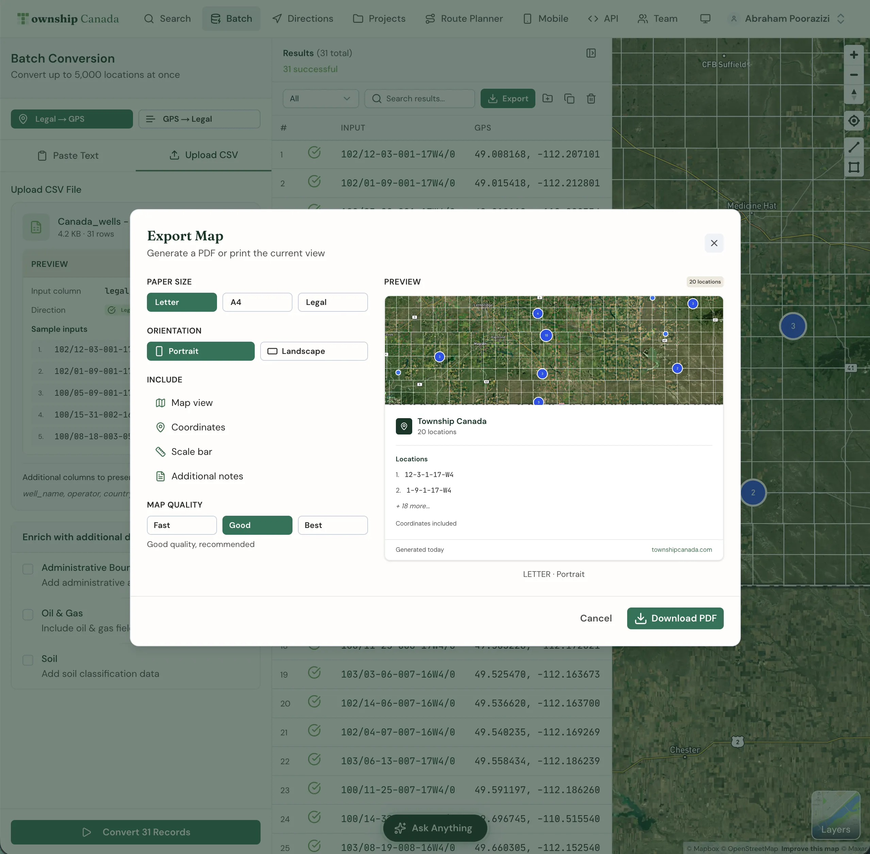This screenshot has width=870, height=854.
Task: Click the copy results icon
Action: pos(569,99)
